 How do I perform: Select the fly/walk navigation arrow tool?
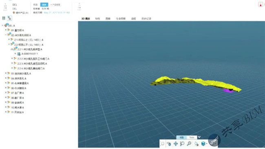pyautogui.click(x=196, y=144)
